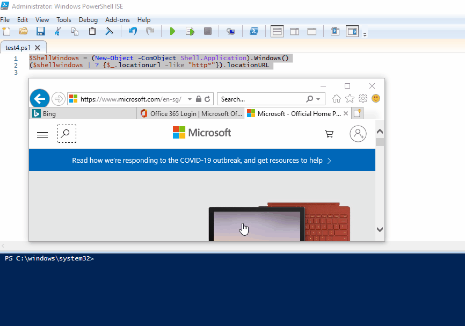Click the Undo icon in the toolbar

[x=132, y=31]
